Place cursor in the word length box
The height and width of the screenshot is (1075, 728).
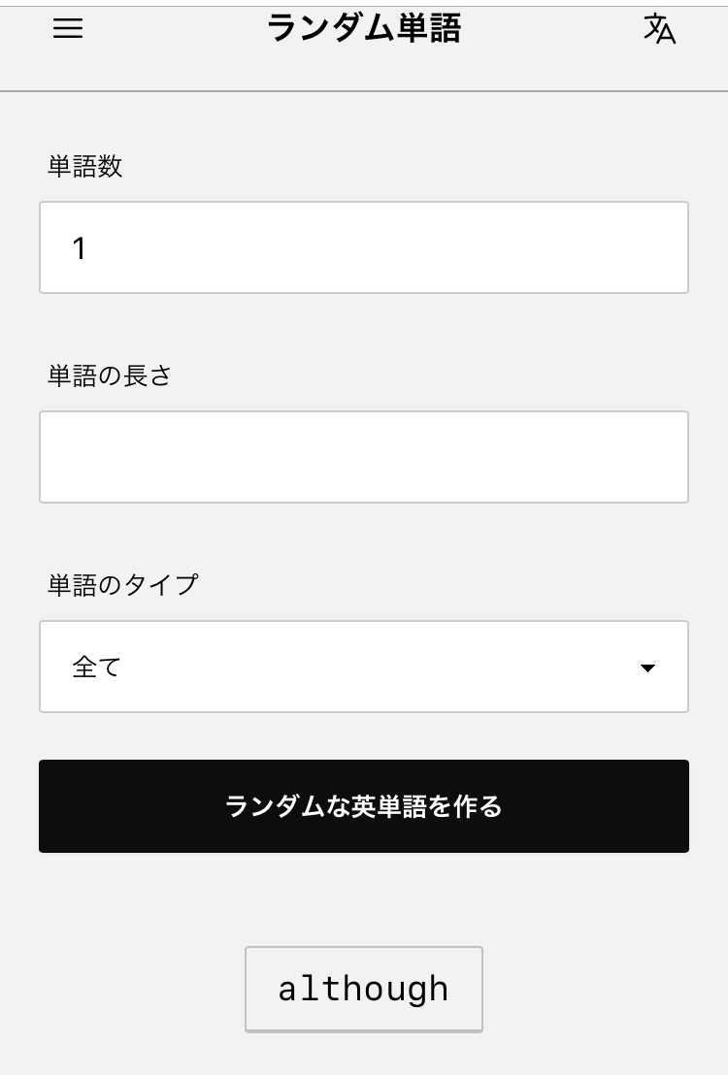click(364, 457)
